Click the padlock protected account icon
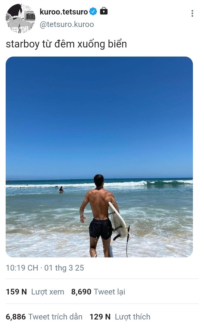The height and width of the screenshot is (328, 204). tap(104, 11)
